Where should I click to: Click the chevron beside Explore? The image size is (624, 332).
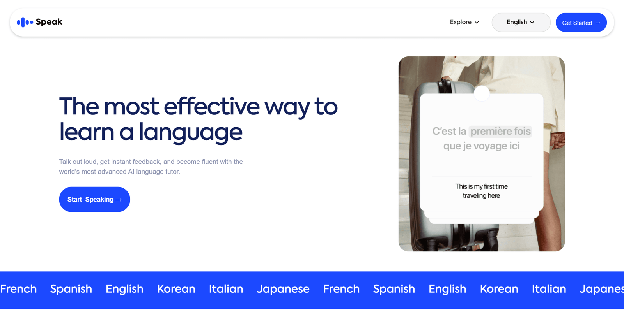(477, 23)
